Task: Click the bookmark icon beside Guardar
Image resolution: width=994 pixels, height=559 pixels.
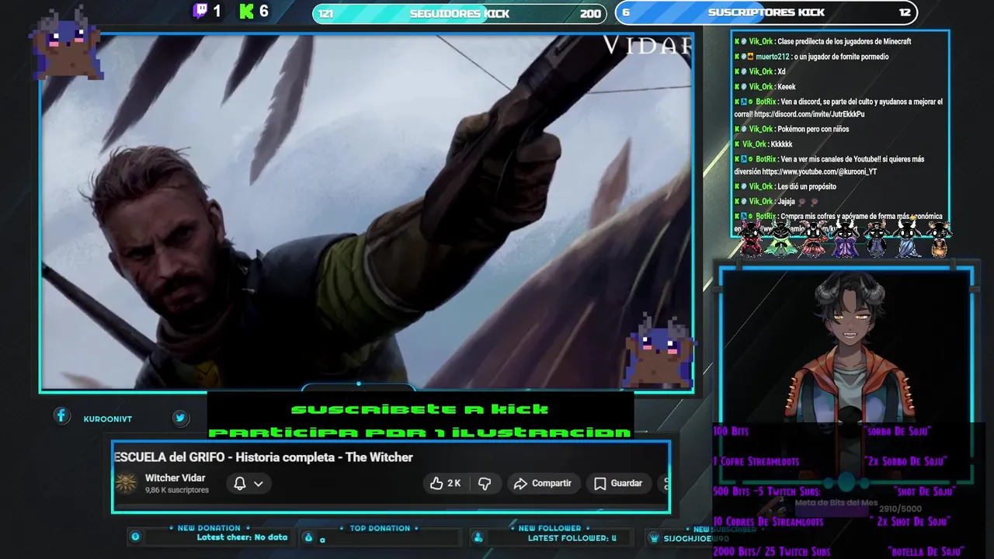Action: (x=600, y=483)
